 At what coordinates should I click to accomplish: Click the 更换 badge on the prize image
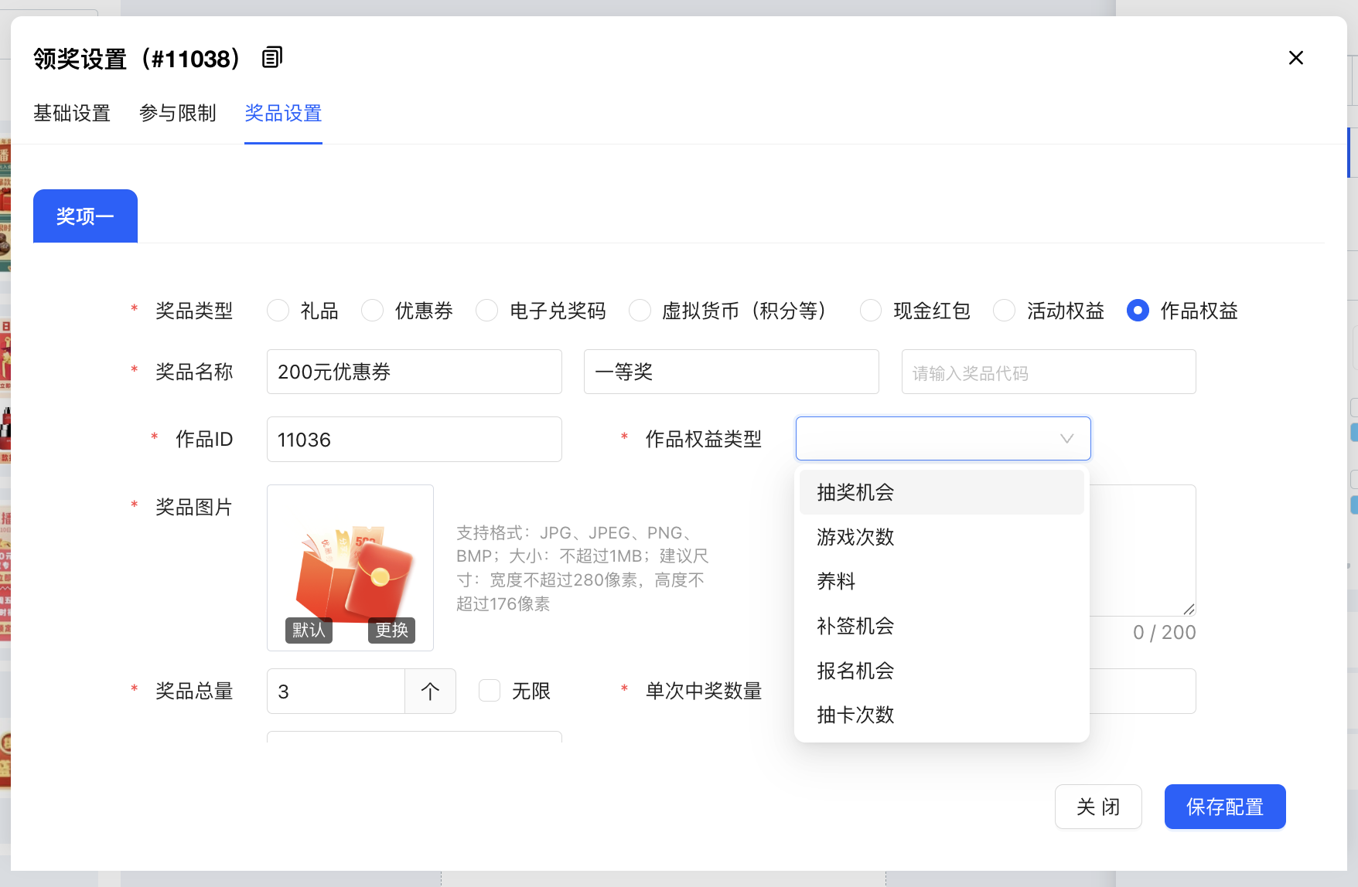point(391,630)
